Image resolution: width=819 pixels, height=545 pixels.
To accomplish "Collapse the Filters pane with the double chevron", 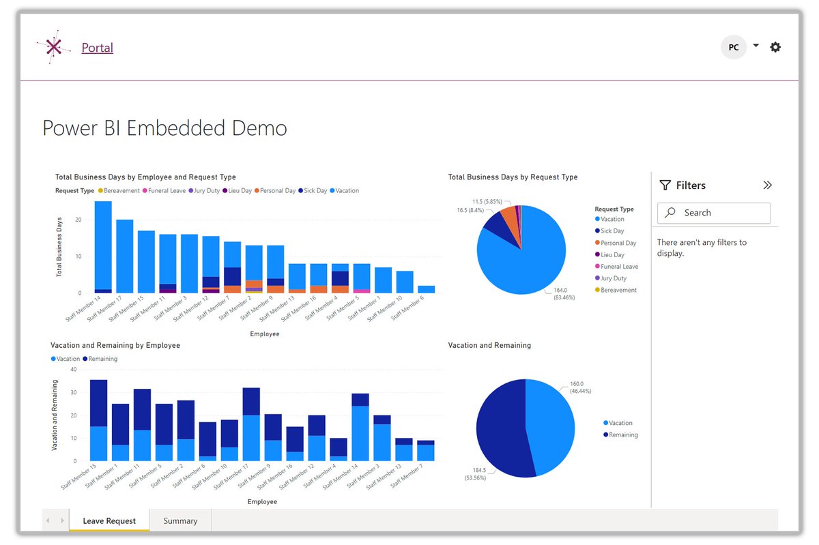I will click(767, 184).
